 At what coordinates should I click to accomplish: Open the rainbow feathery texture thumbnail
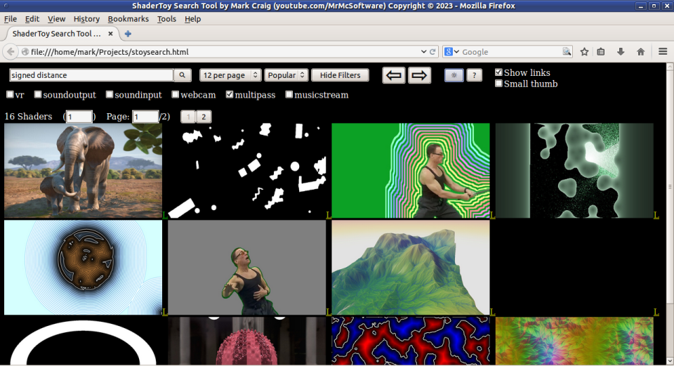(574, 341)
